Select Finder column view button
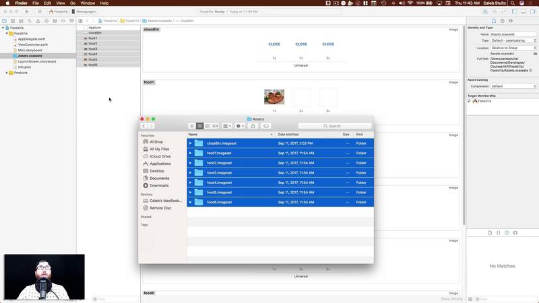The width and height of the screenshot is (539, 303). (x=208, y=126)
